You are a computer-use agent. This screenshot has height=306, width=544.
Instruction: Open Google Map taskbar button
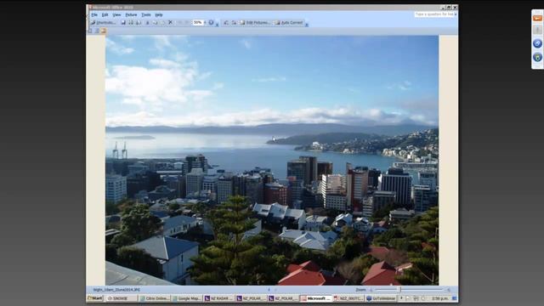[187, 298]
